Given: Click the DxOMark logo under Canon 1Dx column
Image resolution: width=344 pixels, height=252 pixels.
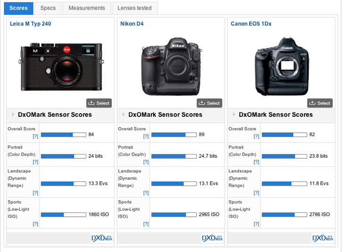Looking at the screenshot, I should click(x=323, y=238).
